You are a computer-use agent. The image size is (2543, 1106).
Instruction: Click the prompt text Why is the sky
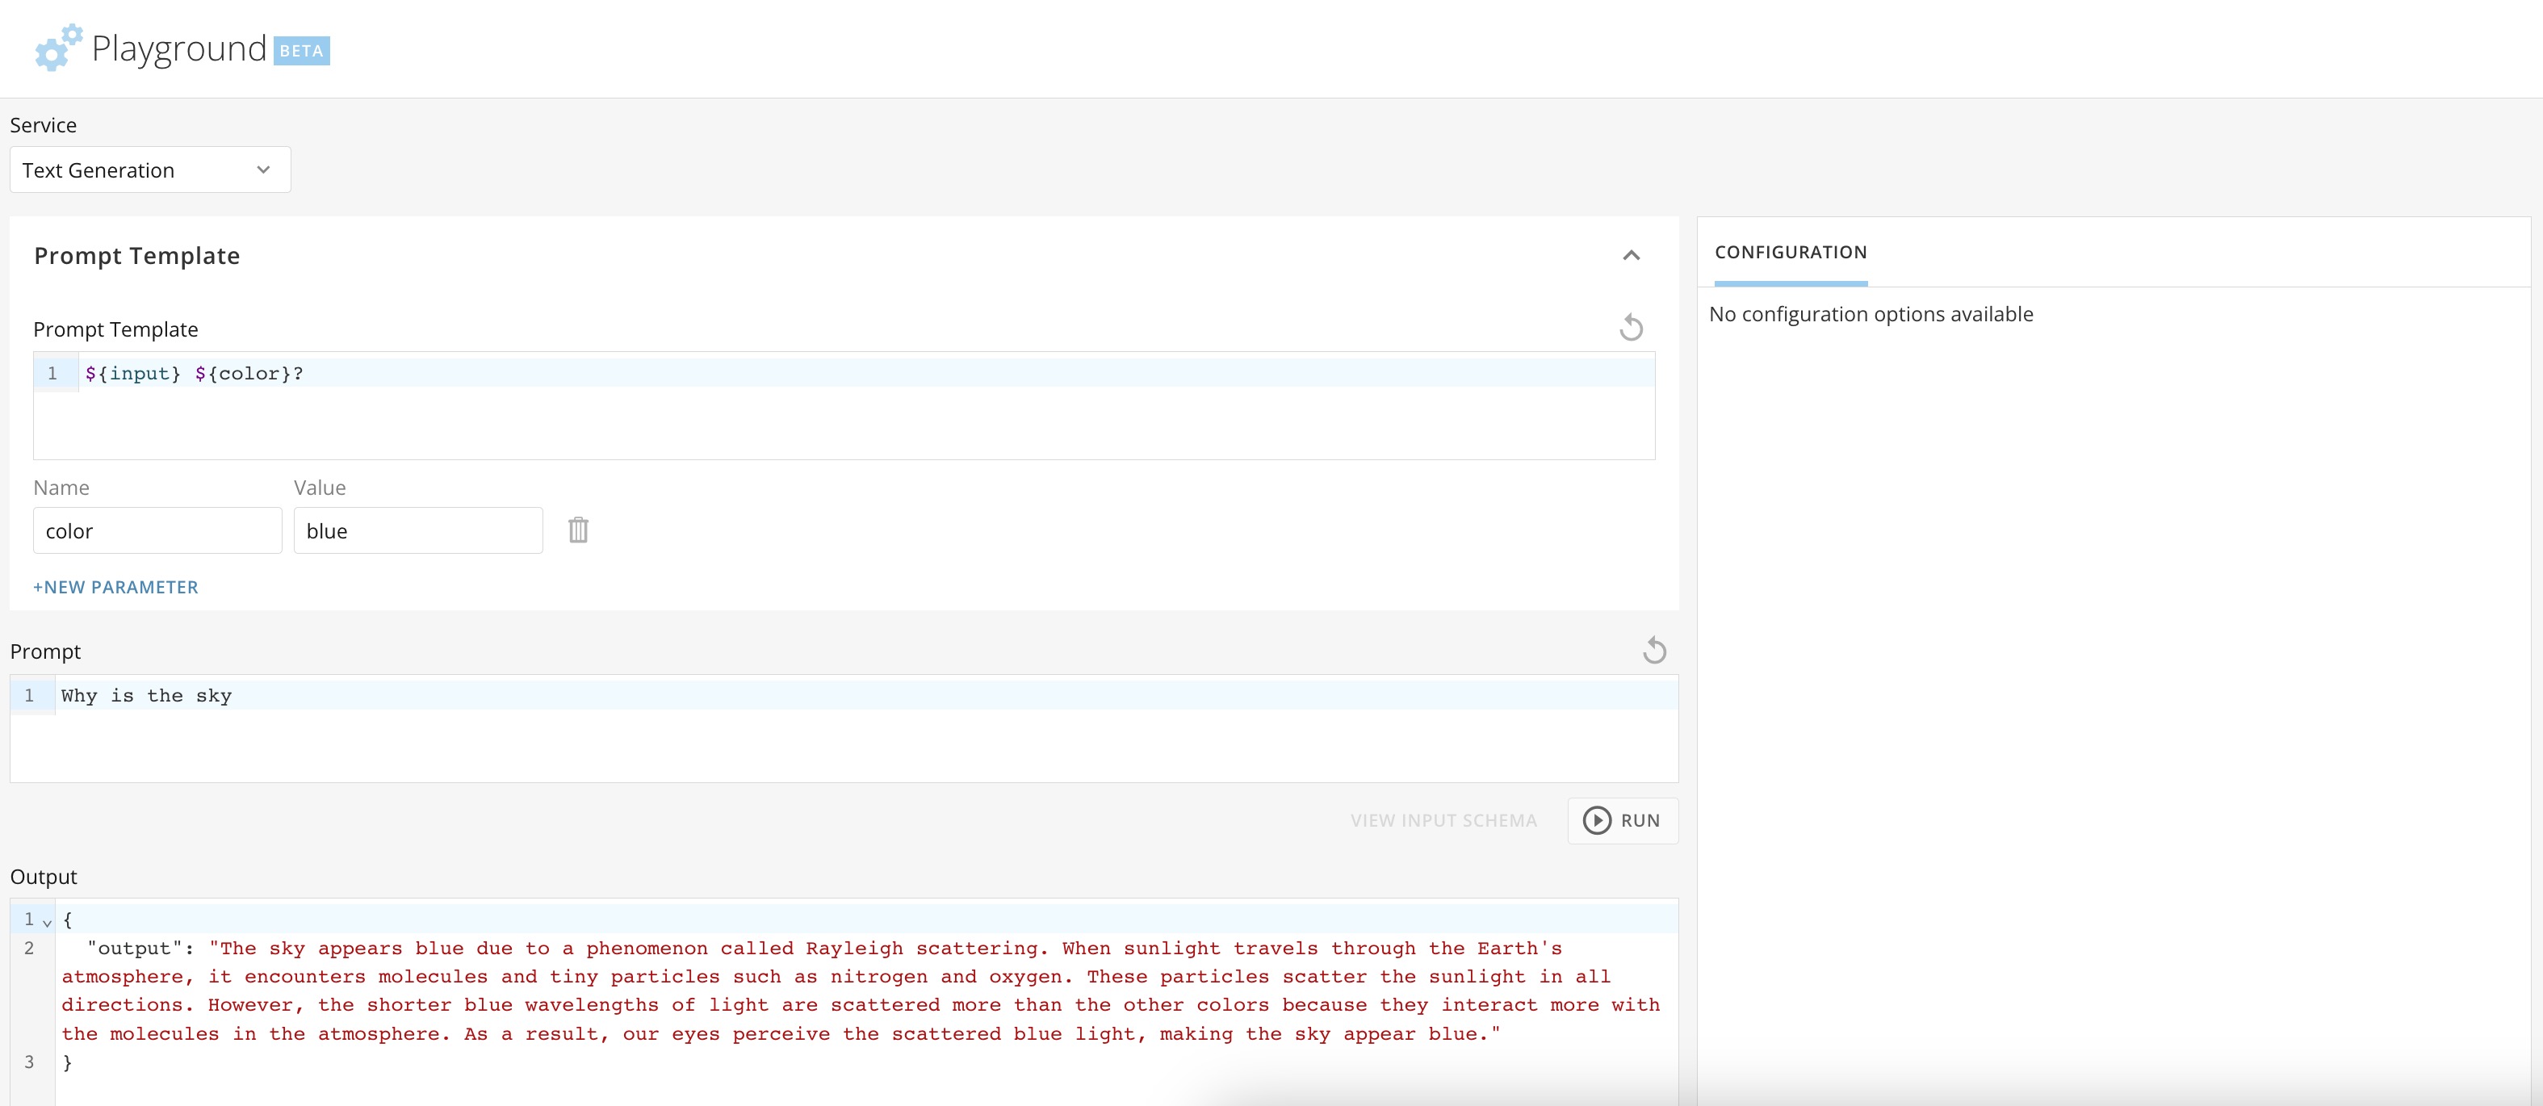146,695
